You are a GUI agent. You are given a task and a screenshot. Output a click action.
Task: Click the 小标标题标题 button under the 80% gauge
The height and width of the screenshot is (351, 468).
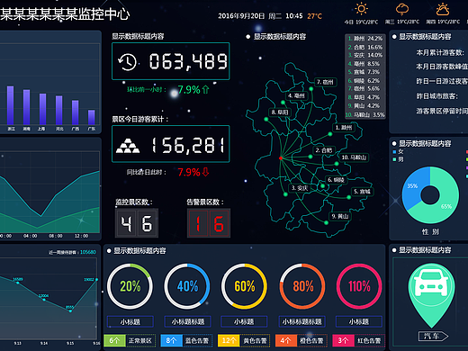301,321
